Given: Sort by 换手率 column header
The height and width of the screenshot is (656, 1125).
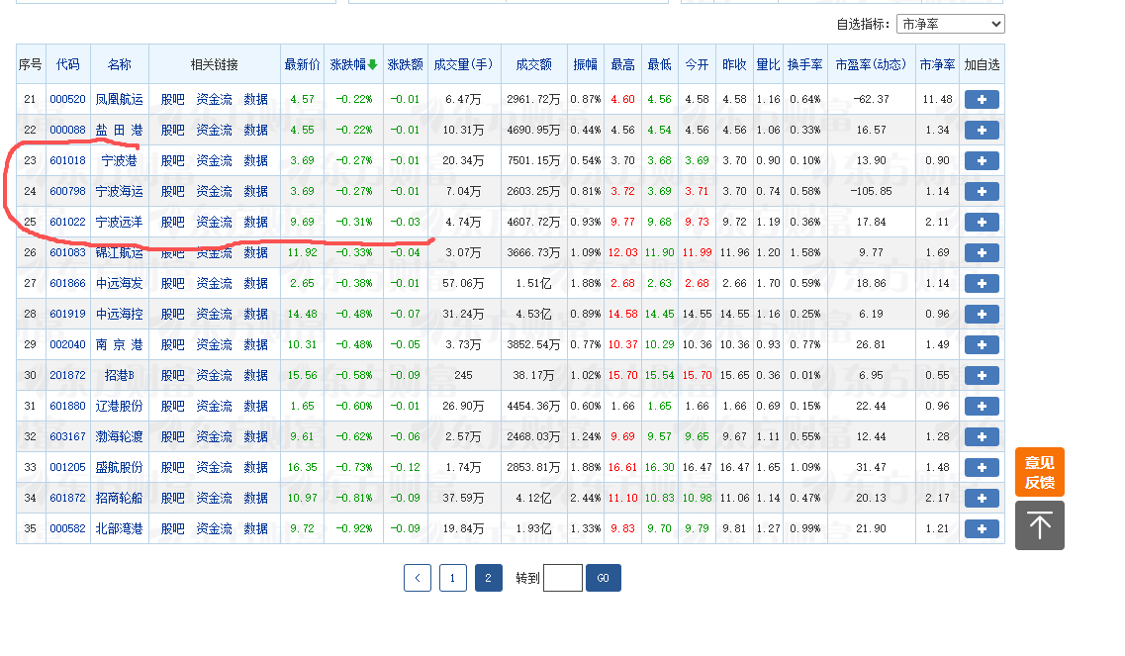Looking at the screenshot, I should coord(805,64).
